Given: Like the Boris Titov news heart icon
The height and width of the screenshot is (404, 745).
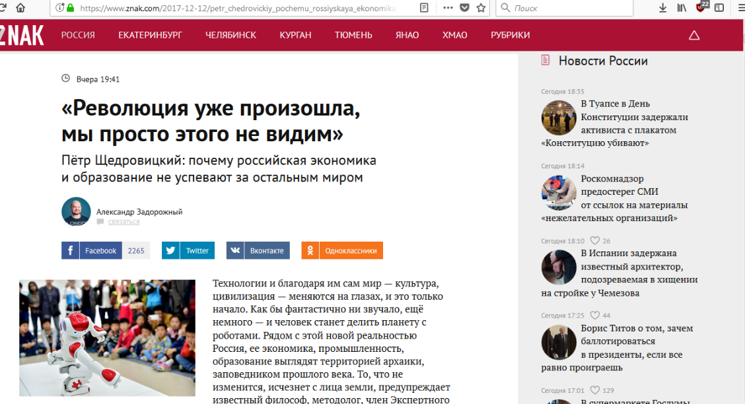Looking at the screenshot, I should click(595, 316).
